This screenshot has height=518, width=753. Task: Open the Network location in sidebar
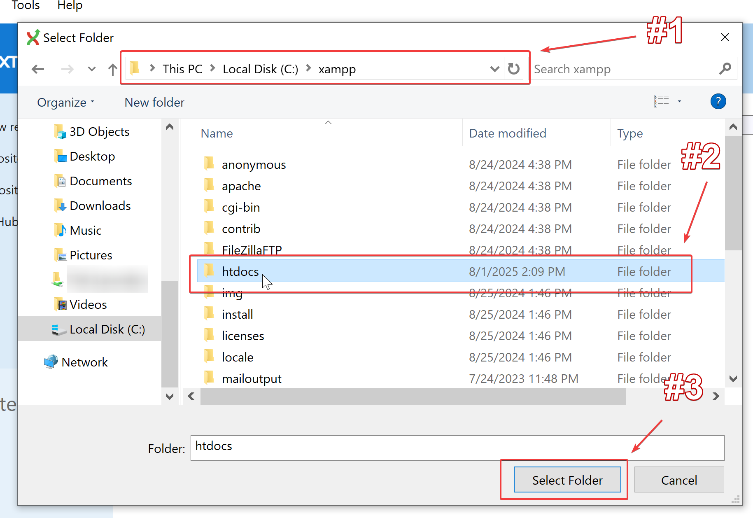click(x=84, y=362)
